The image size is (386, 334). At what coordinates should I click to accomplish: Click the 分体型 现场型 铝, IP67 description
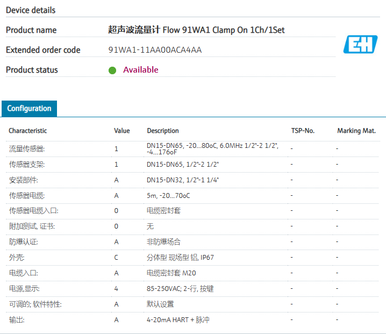[180, 258]
